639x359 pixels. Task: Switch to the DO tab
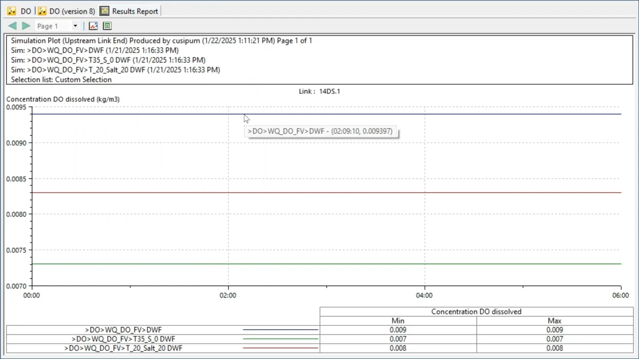tap(26, 11)
